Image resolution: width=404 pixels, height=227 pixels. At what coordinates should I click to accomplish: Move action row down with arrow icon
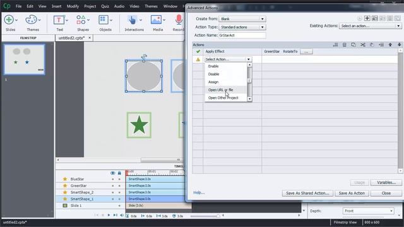coord(400,45)
